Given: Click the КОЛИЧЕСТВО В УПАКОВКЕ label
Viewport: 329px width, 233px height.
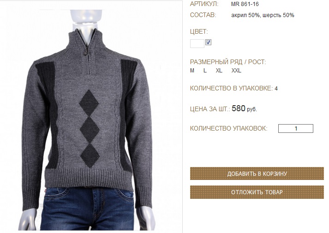Looking at the screenshot, I should point(232,88).
